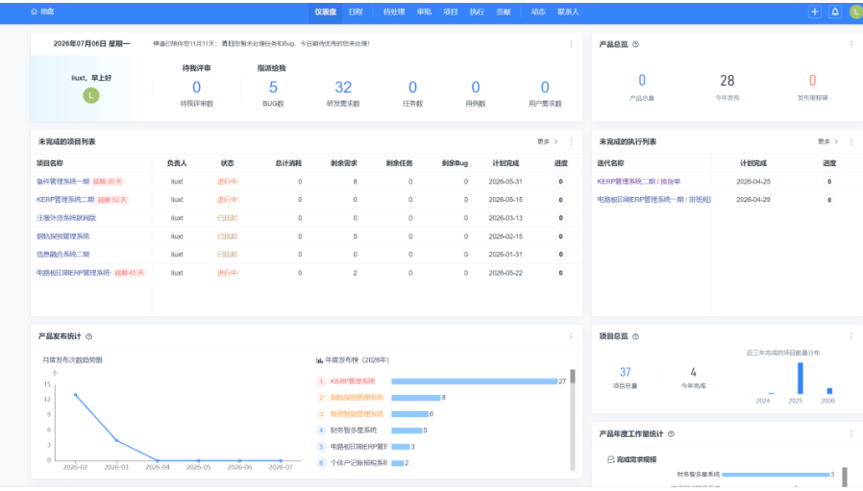Viewport: 863px width, 491px height.
Task: Click progress ring in 备件管理系统一期 row
Action: click(x=561, y=182)
